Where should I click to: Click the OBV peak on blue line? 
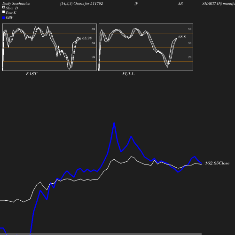click(x=114, y=123)
